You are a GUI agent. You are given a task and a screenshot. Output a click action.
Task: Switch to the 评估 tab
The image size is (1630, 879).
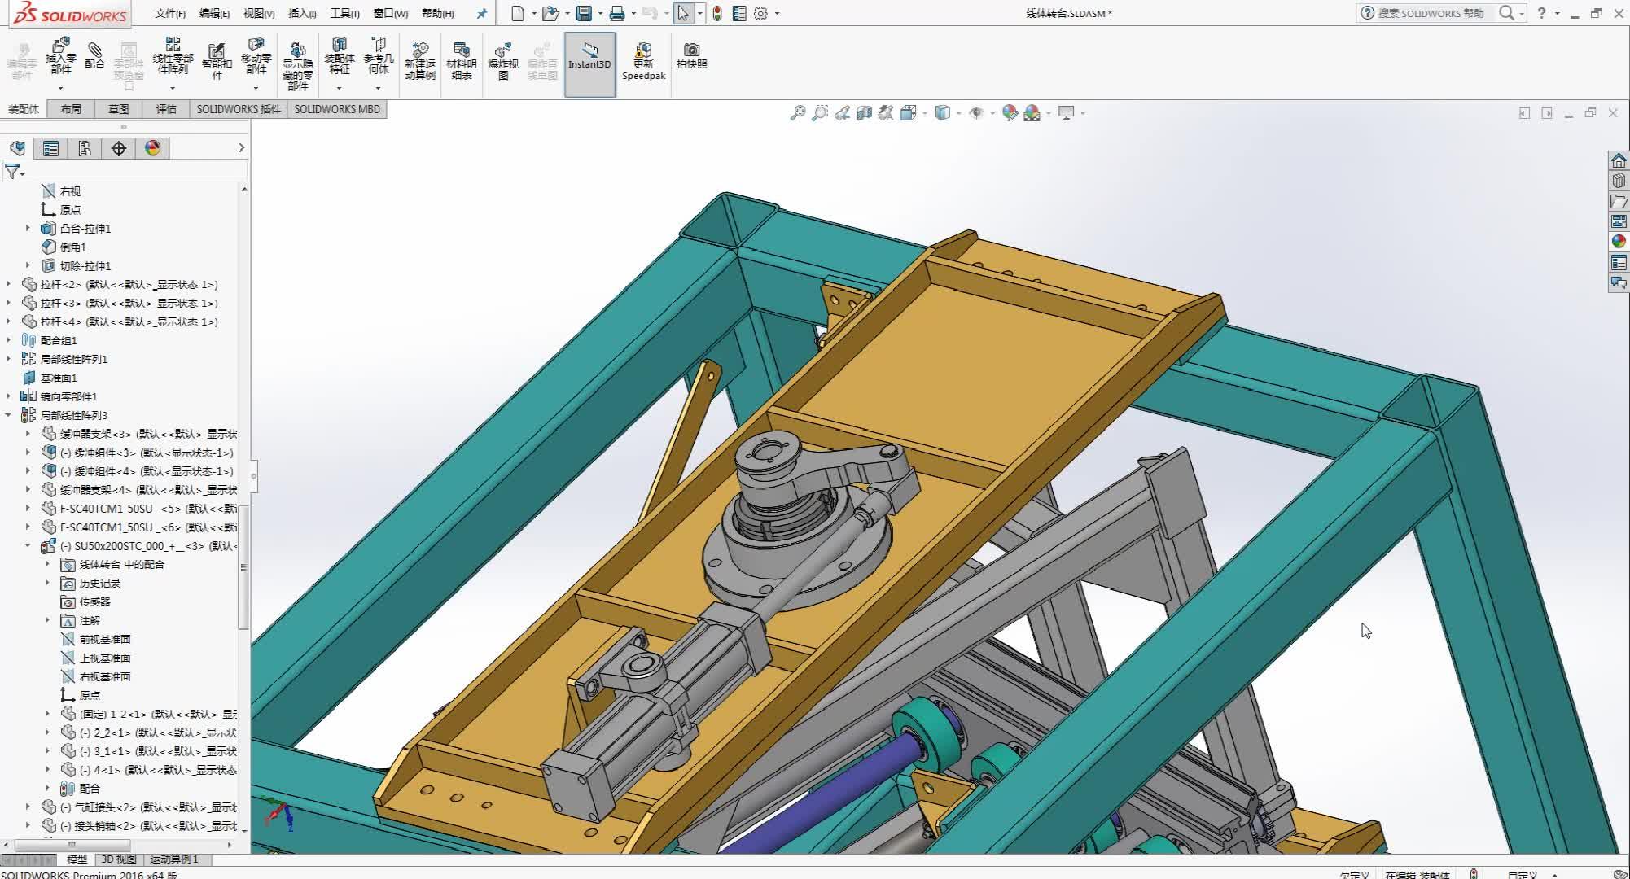click(x=166, y=109)
